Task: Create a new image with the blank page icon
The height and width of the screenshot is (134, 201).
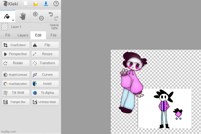Action: coord(25,4)
